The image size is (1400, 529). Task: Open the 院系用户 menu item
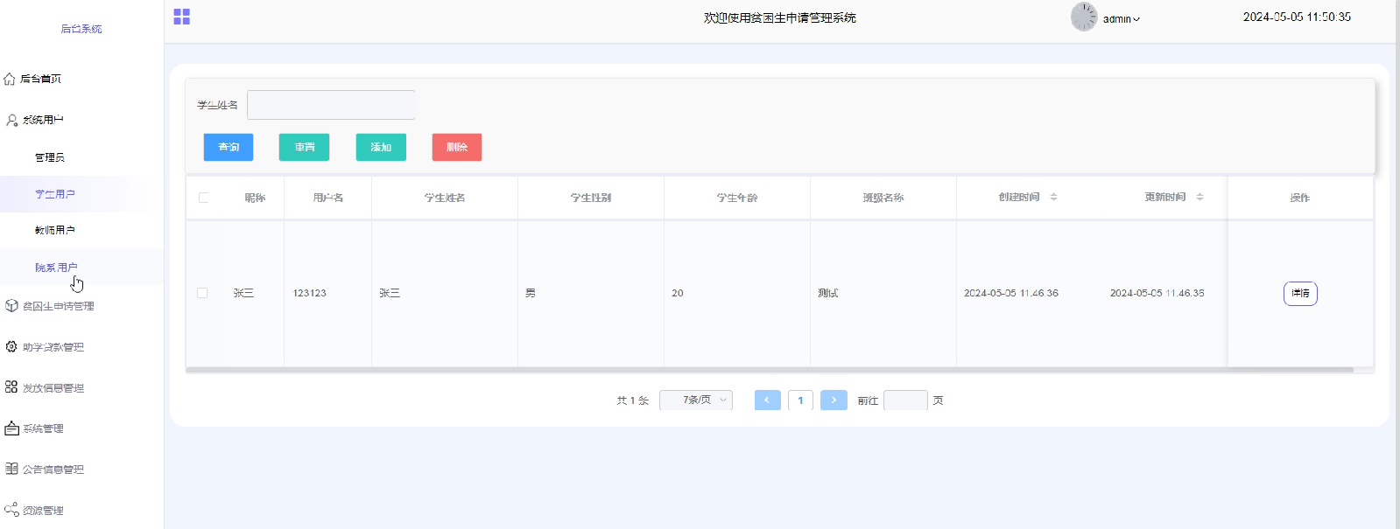tap(56, 268)
